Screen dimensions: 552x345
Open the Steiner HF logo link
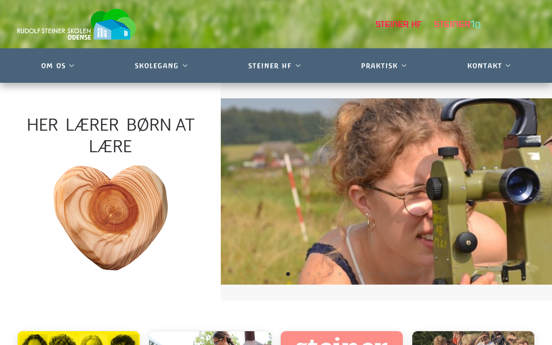click(x=398, y=24)
